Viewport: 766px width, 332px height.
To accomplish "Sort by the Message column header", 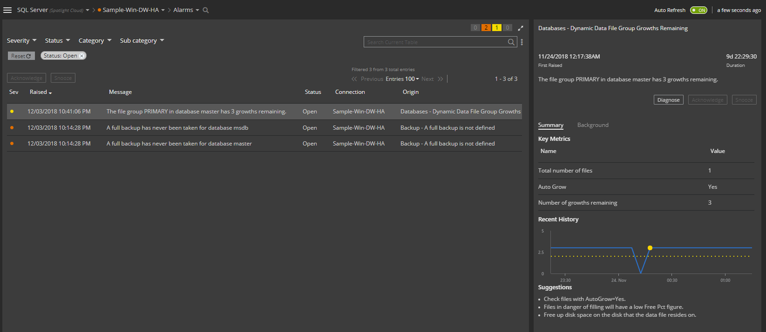I will pyautogui.click(x=120, y=92).
